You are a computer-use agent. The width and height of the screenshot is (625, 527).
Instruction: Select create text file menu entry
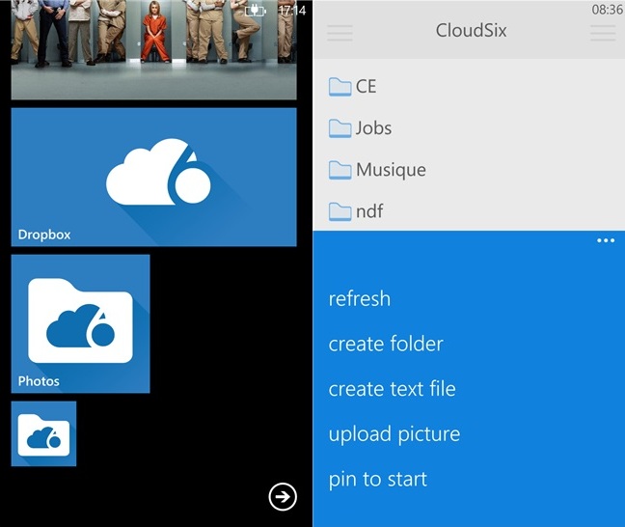click(392, 389)
